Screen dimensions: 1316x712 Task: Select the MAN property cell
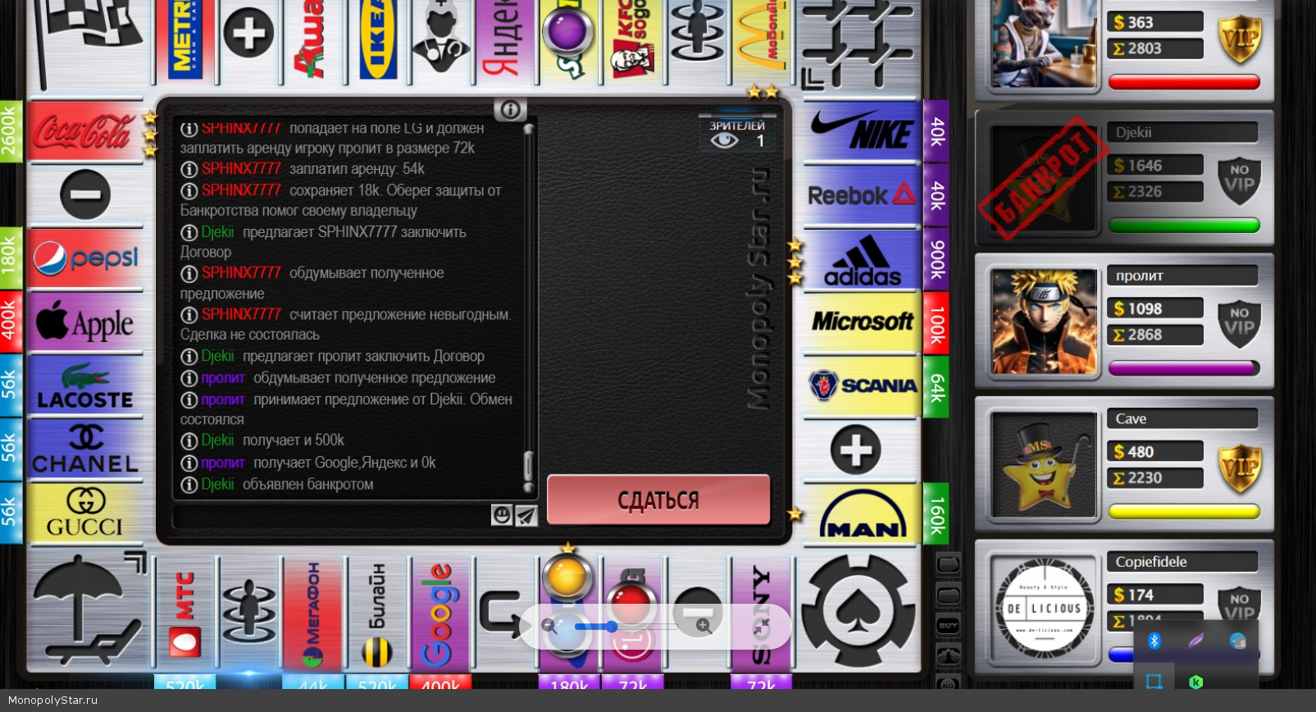(862, 513)
